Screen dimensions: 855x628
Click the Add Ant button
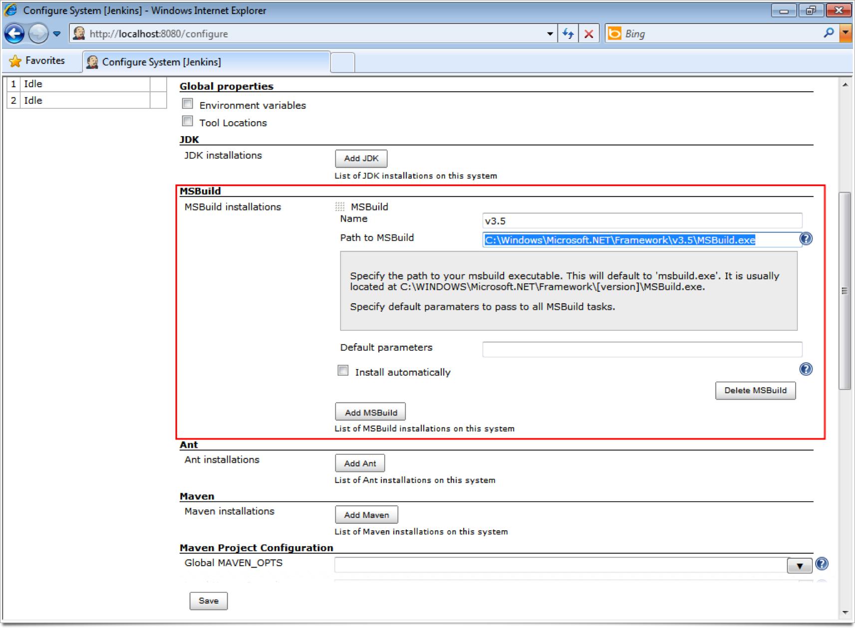360,463
